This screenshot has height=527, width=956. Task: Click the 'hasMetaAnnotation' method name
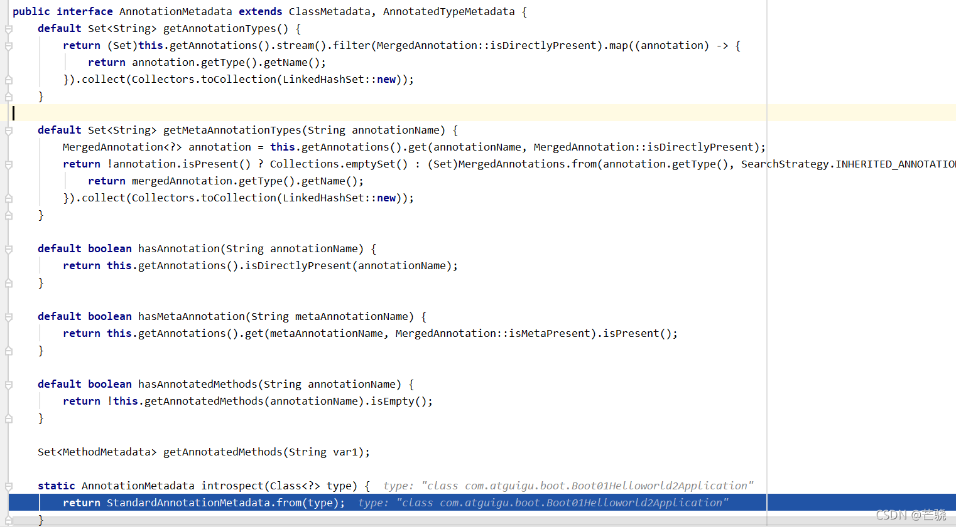pos(192,316)
